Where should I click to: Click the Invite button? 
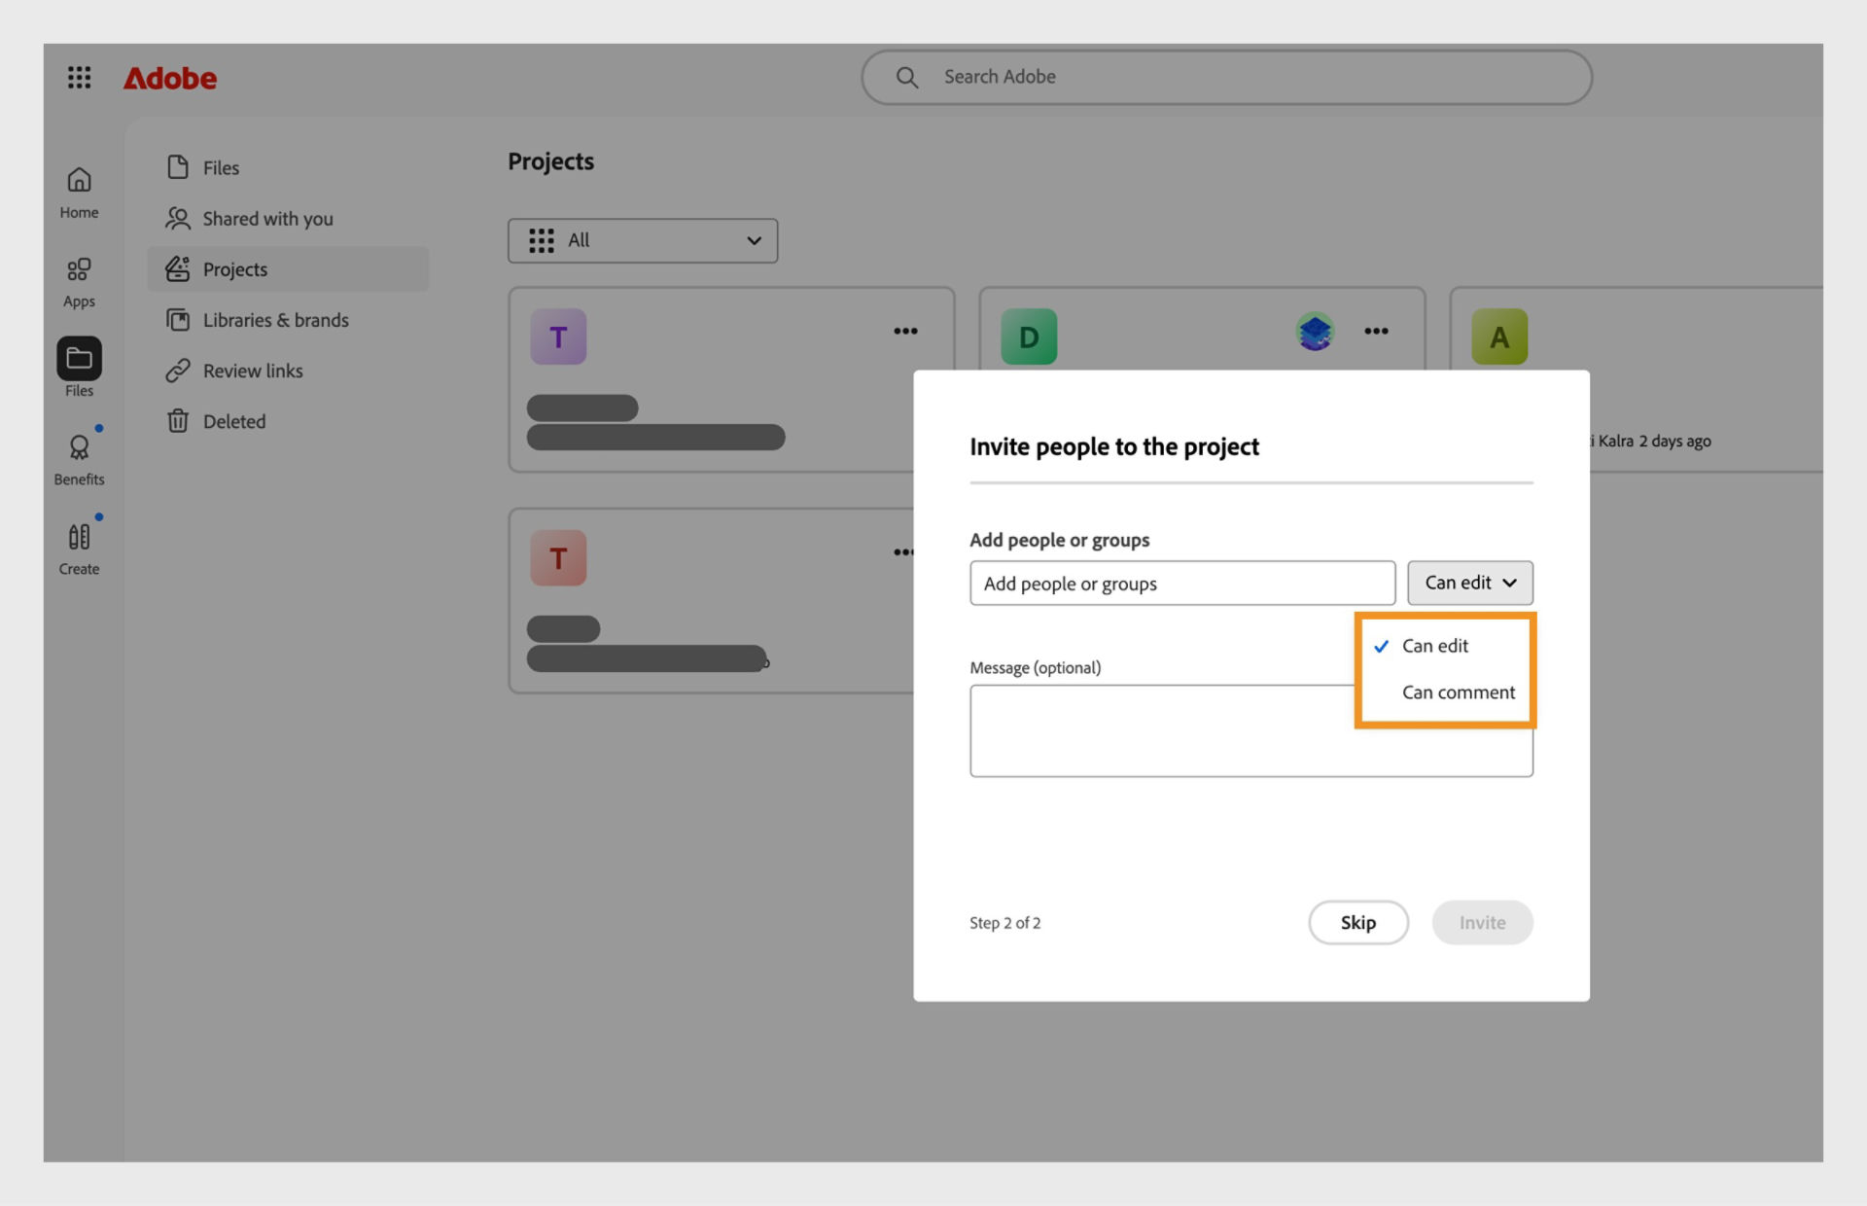tap(1482, 922)
